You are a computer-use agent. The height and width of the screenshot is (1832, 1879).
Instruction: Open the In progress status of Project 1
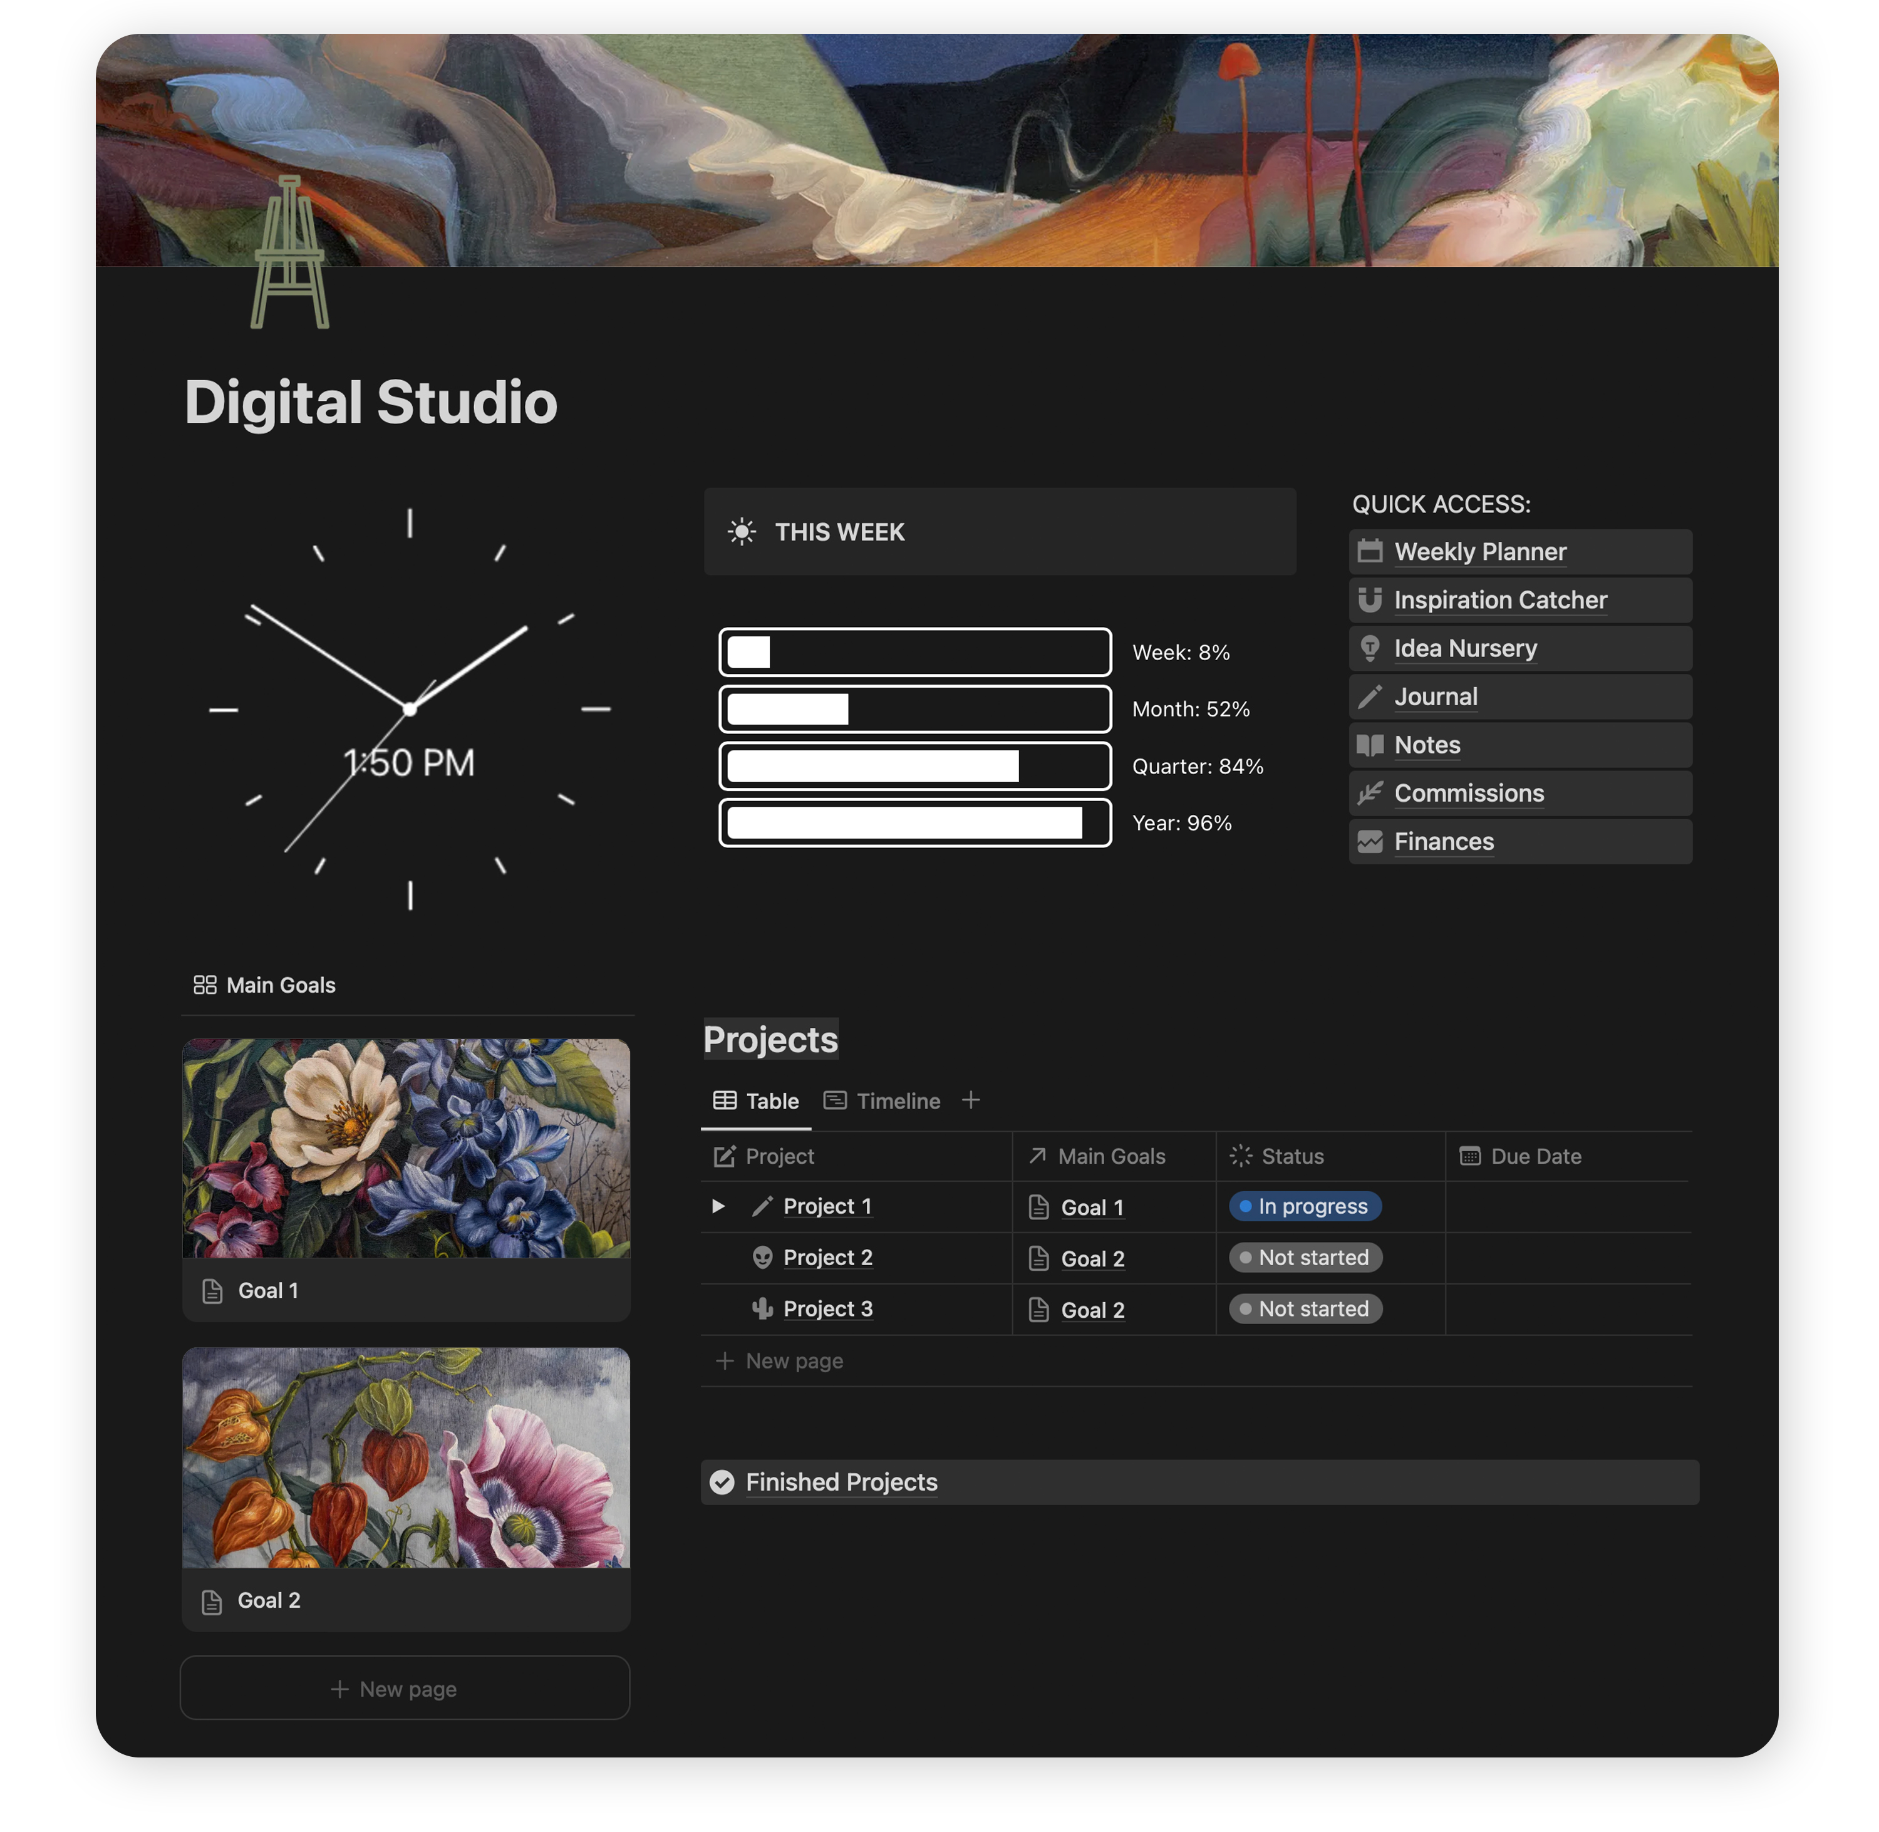click(1305, 1206)
